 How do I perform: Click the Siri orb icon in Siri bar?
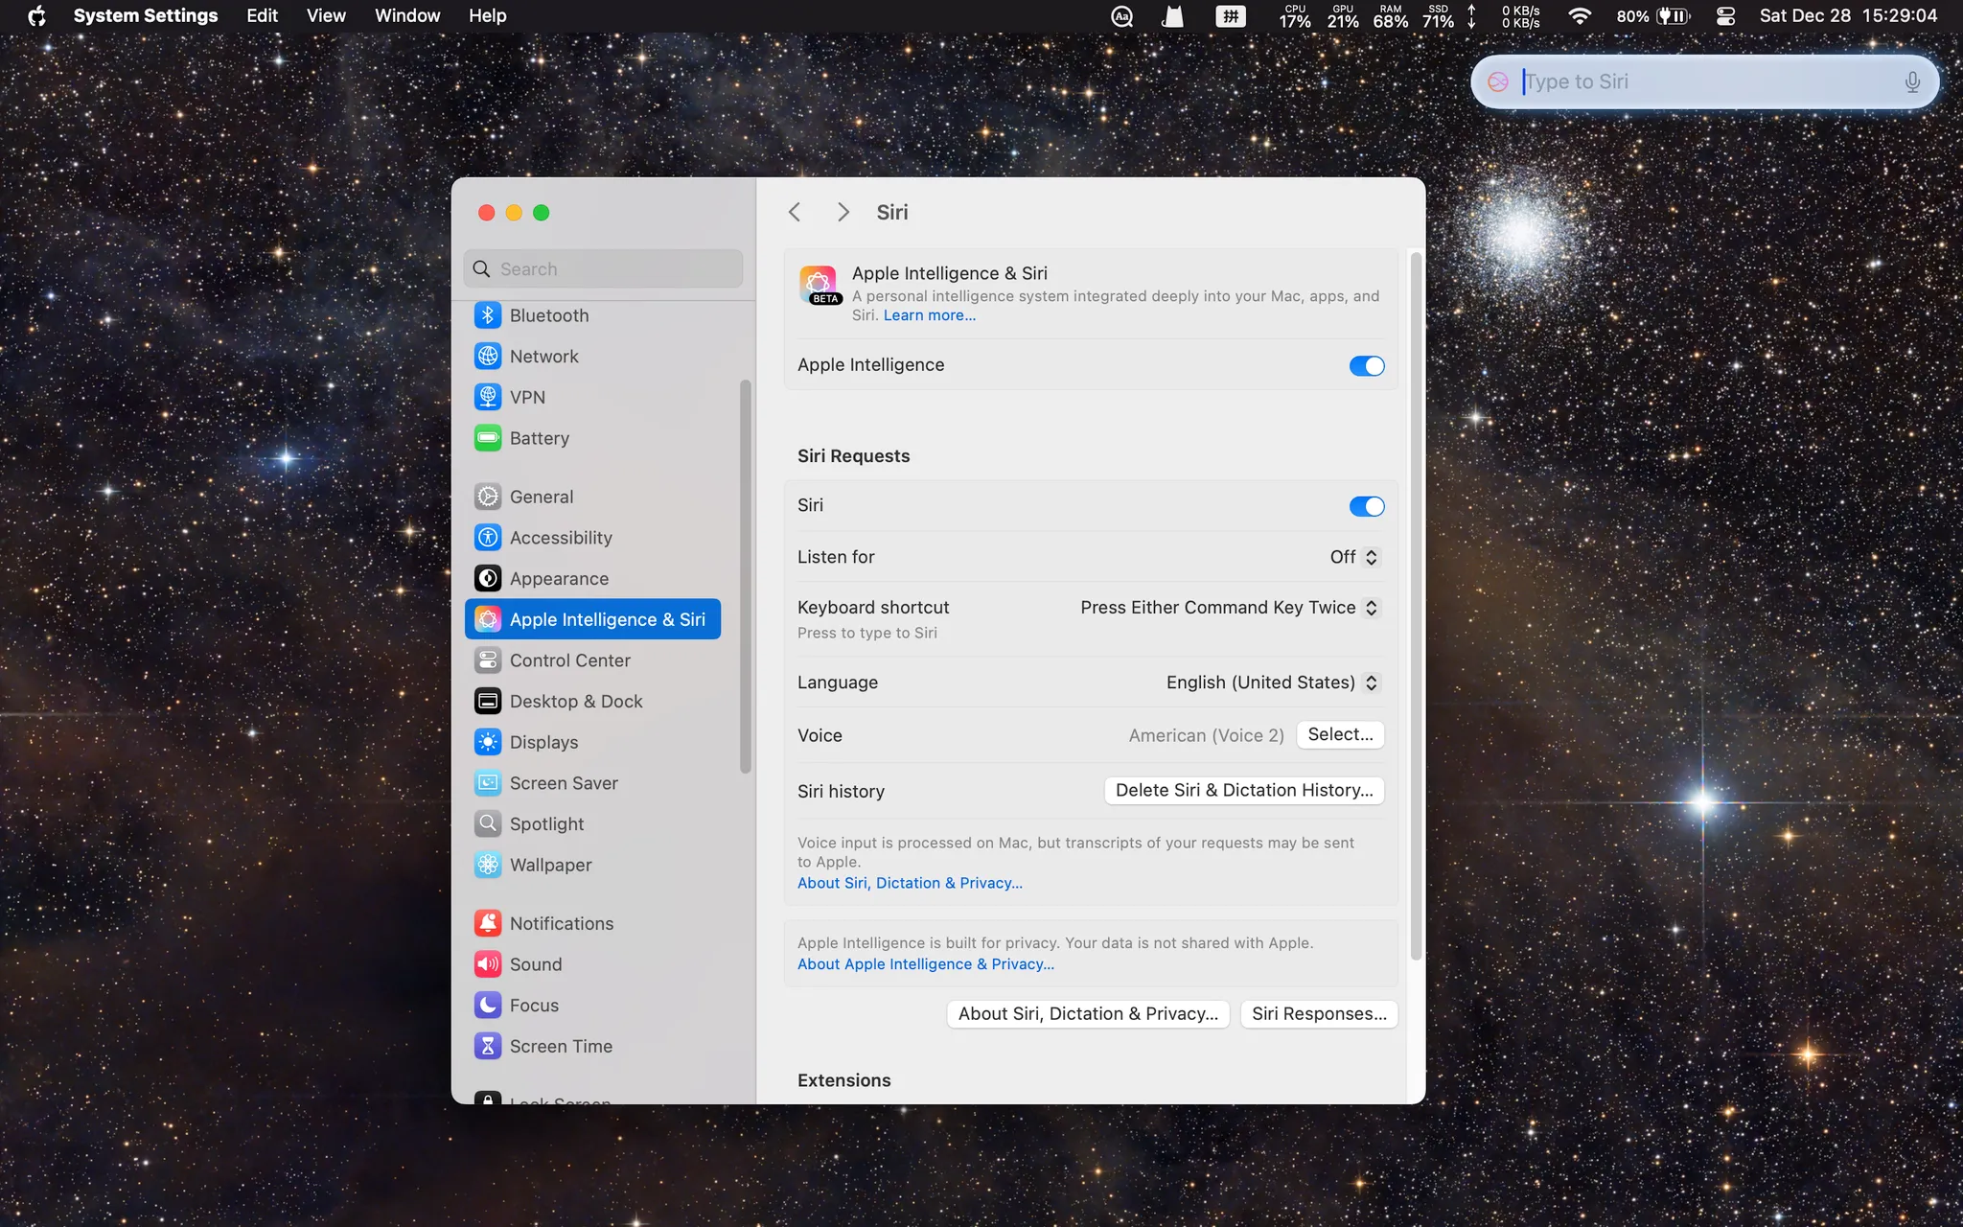[1498, 82]
